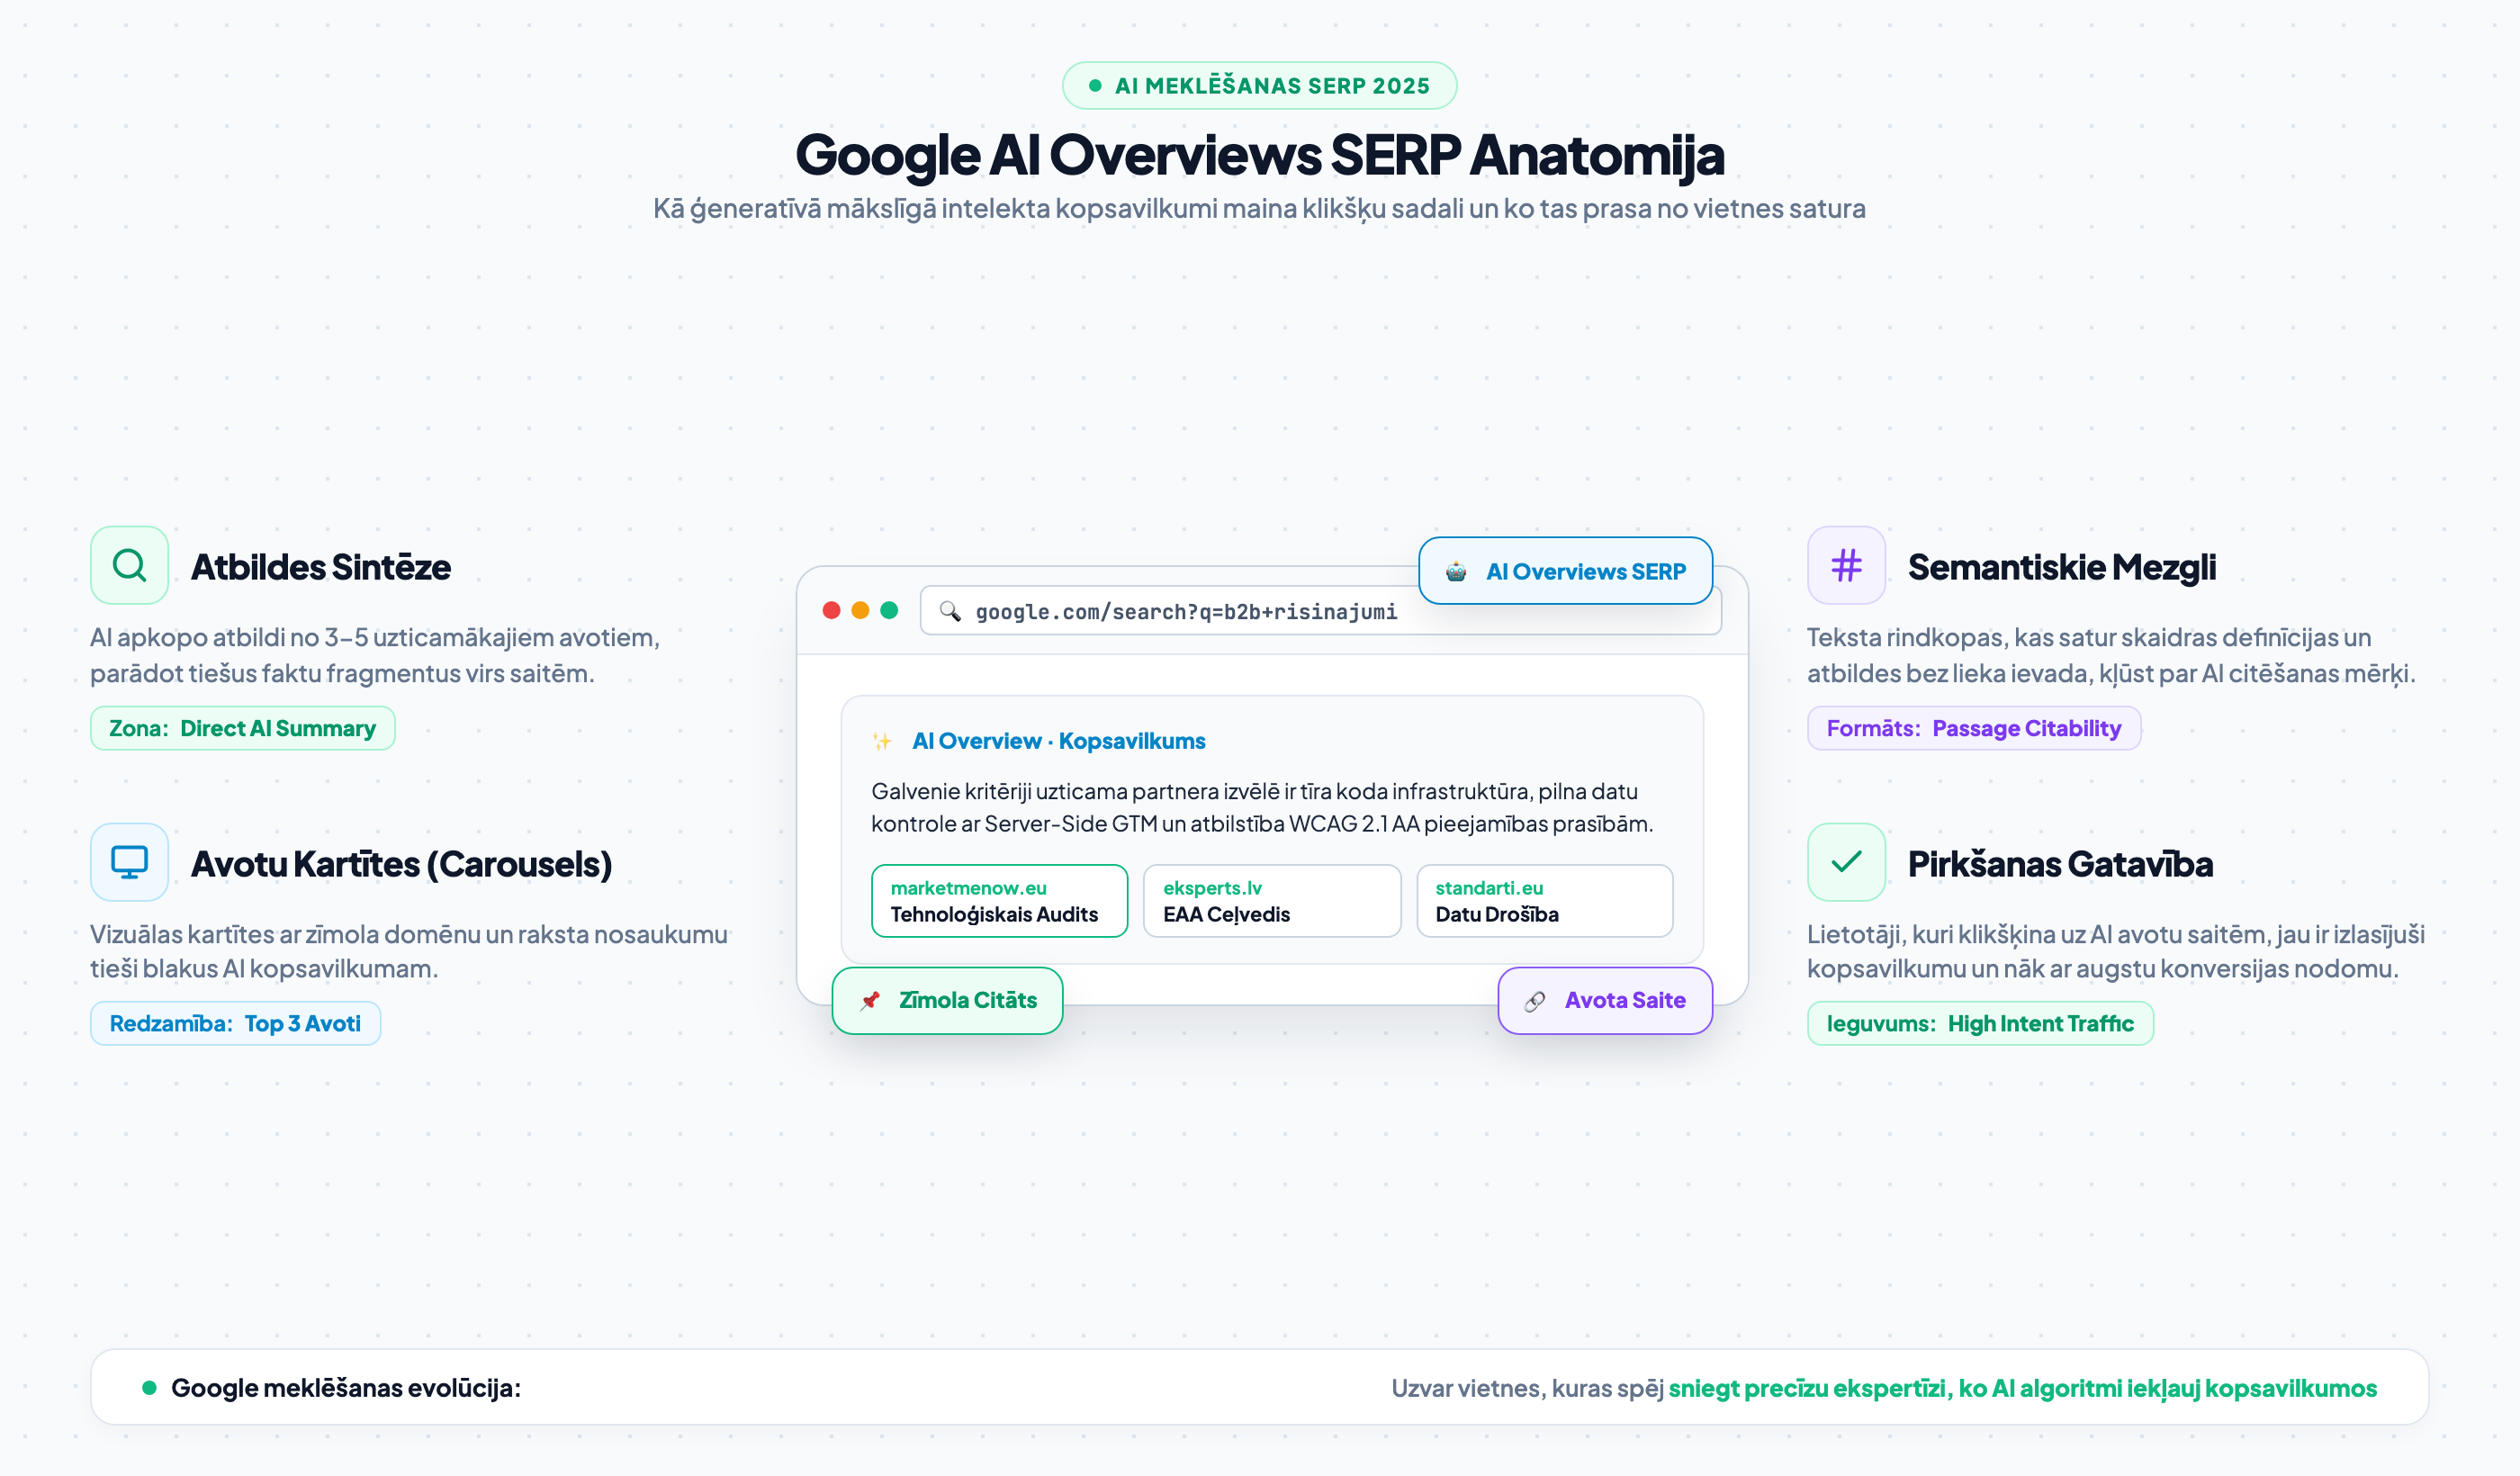2520x1476 pixels.
Task: Click the Avota Saite badge
Action: (1605, 1000)
